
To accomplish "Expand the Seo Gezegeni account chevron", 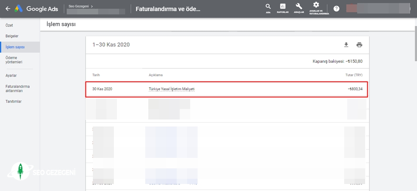I will point(92,6).
